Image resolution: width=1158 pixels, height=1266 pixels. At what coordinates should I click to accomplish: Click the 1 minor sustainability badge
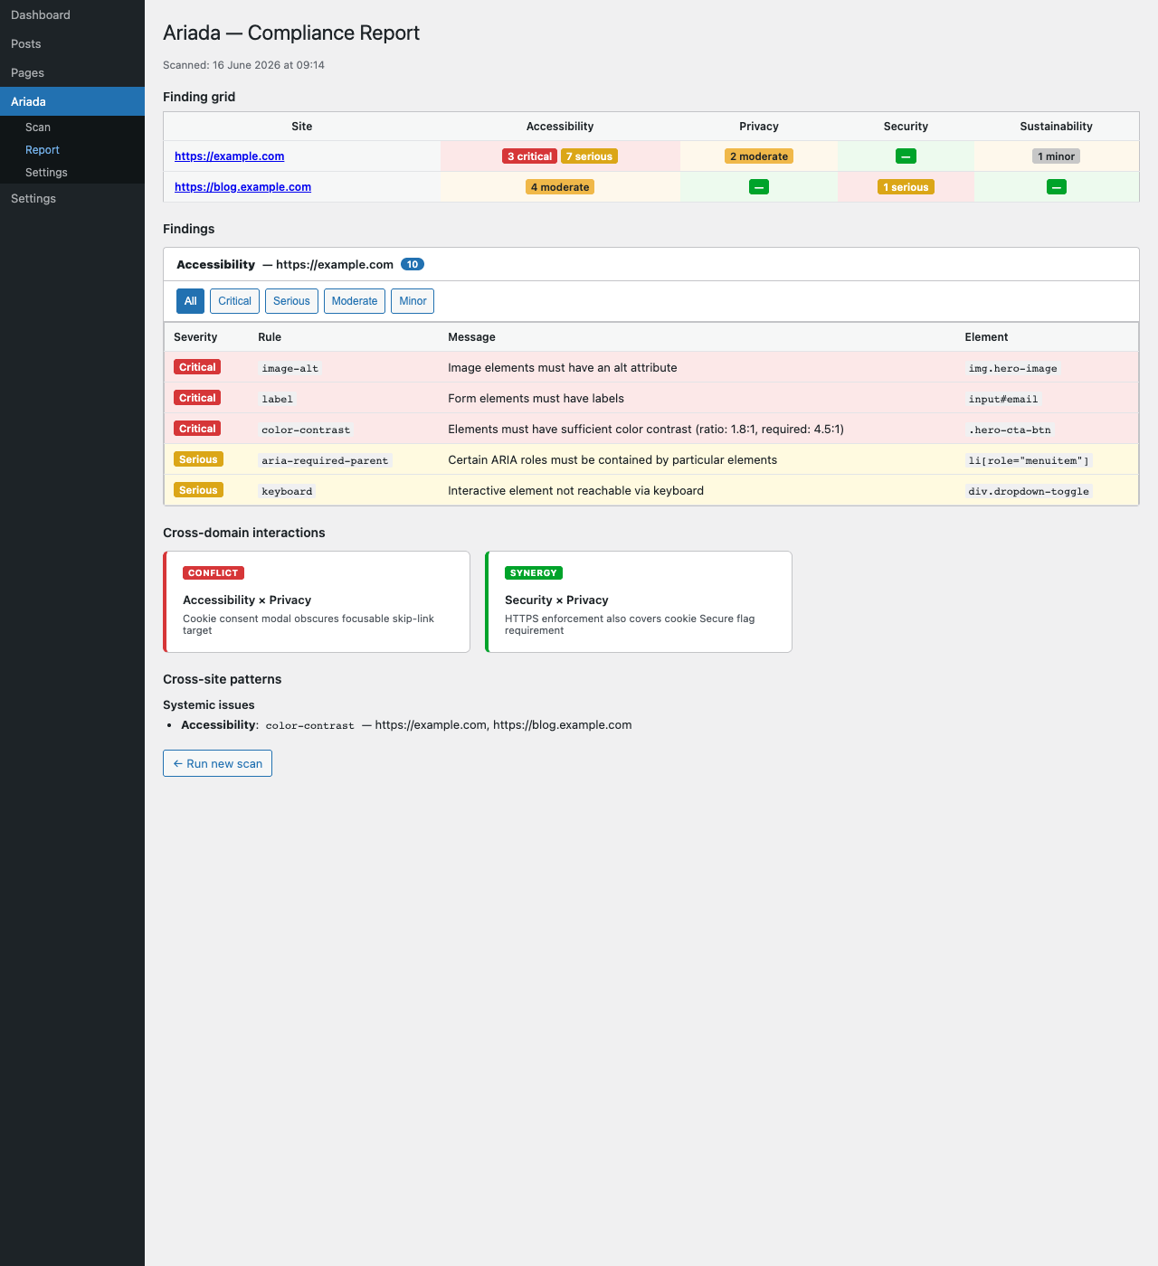point(1056,156)
